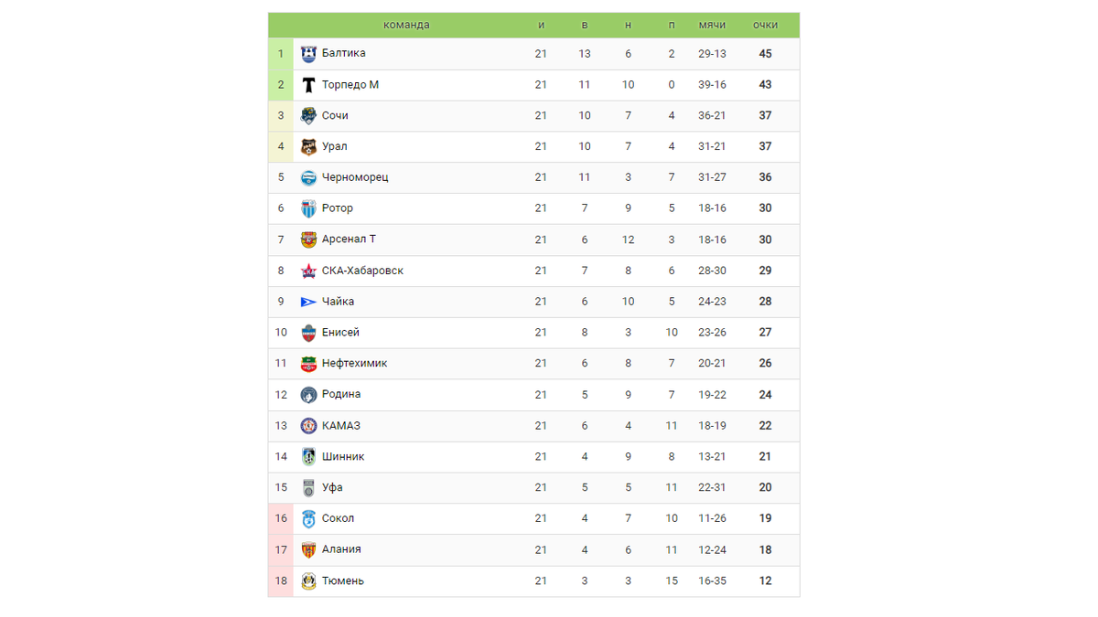Select the Сочи team emblem

(x=308, y=116)
